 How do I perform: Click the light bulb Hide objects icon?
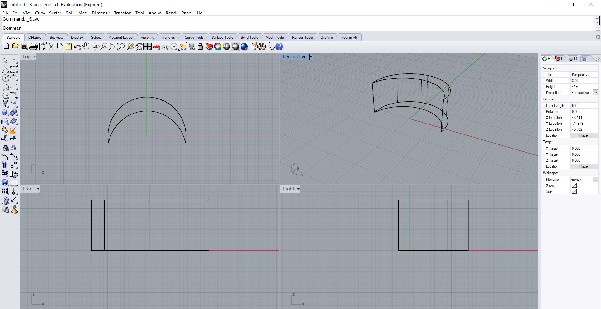(x=192, y=46)
